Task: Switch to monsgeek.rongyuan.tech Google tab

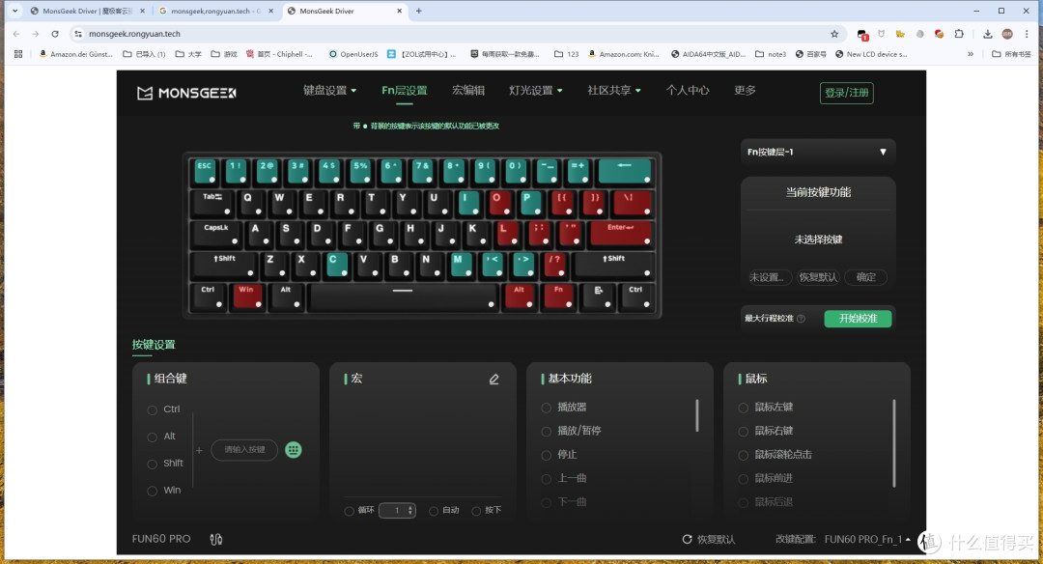Action: click(214, 11)
